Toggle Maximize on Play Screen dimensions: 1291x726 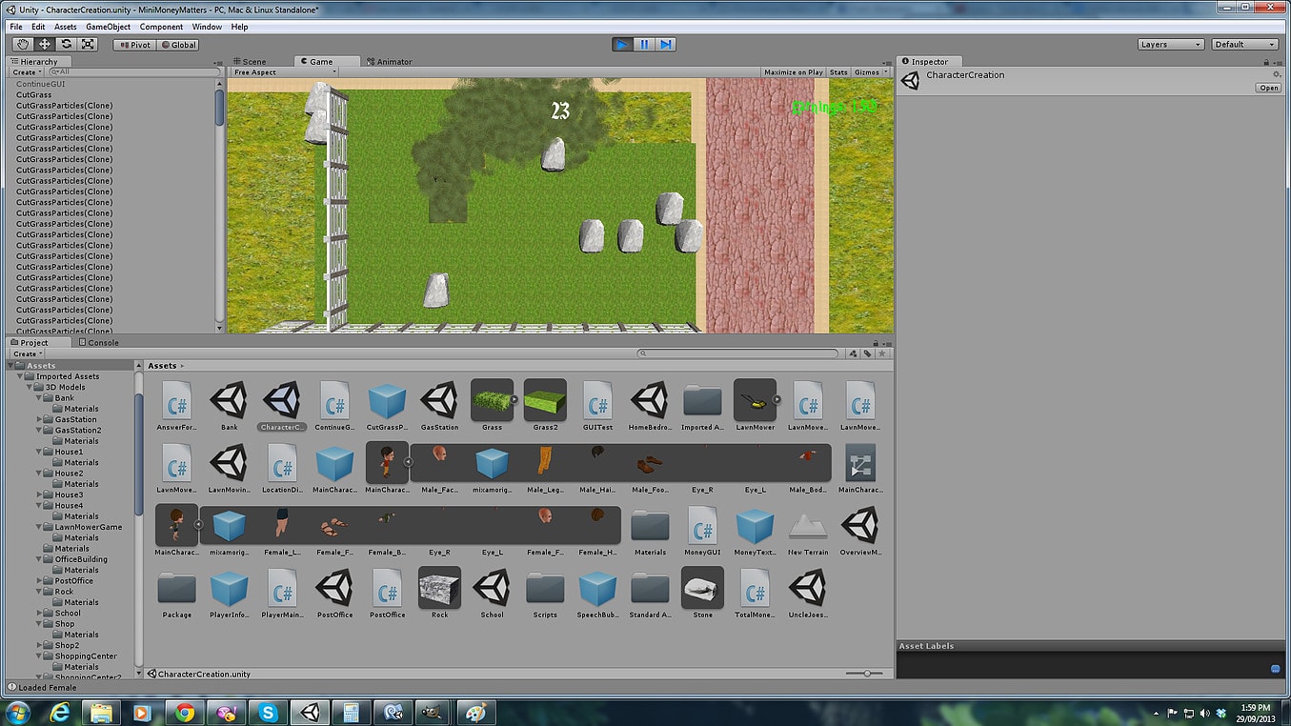(x=794, y=72)
